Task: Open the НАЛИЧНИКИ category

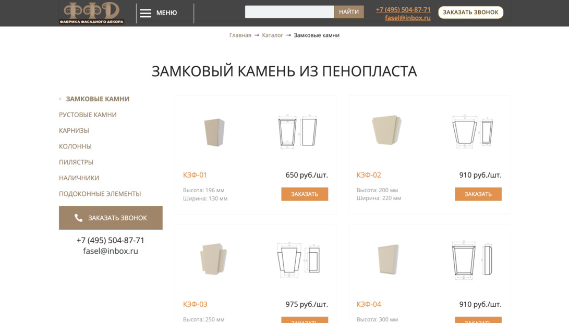Action: click(79, 178)
